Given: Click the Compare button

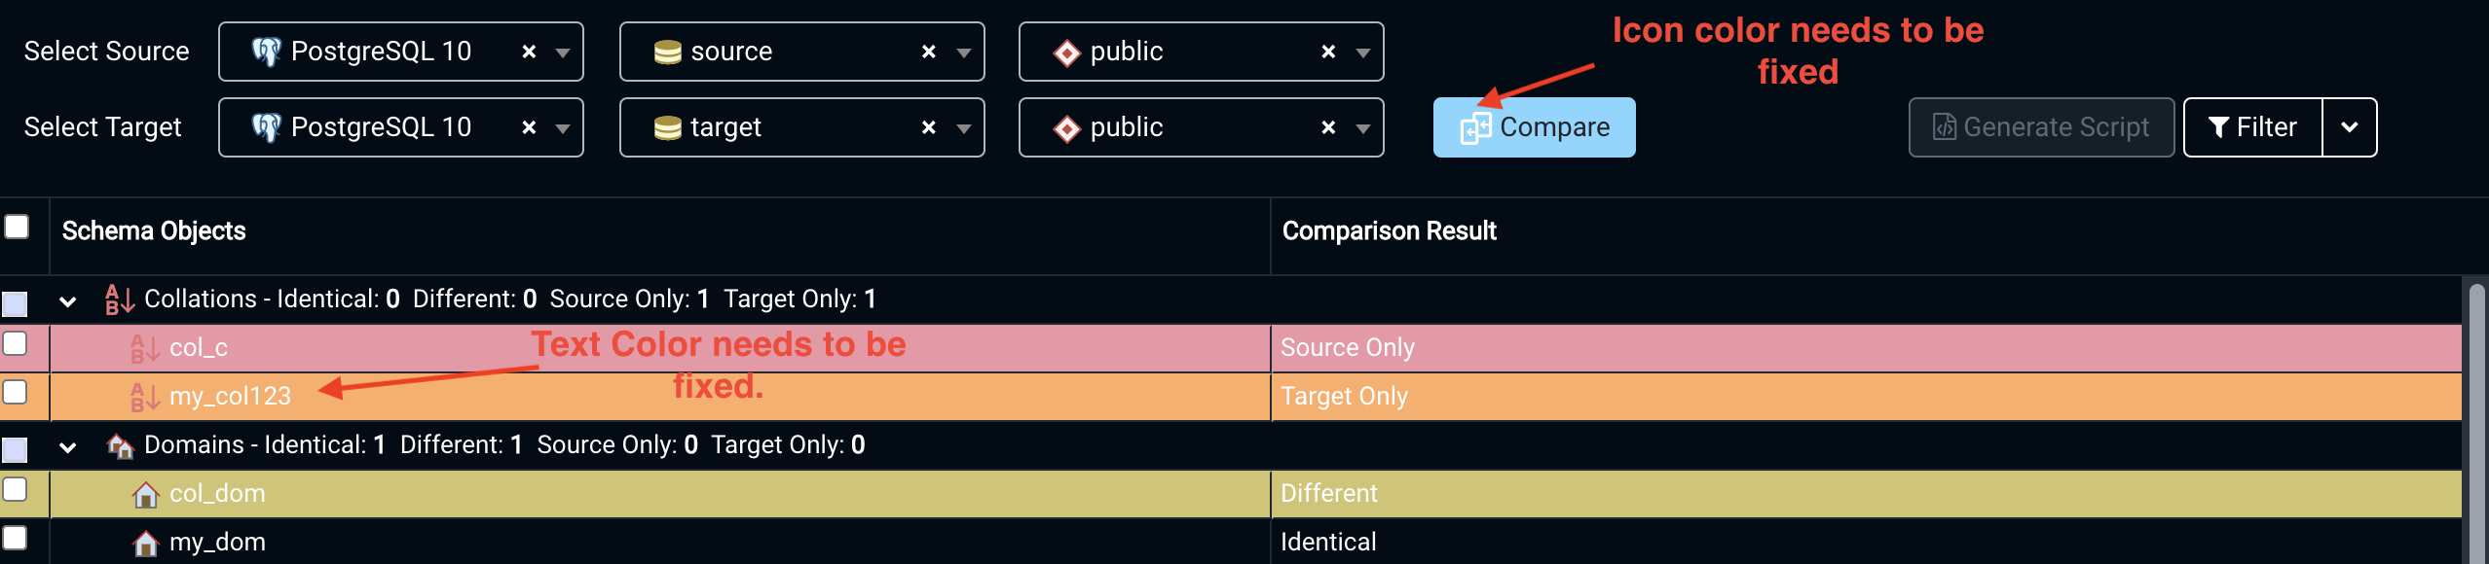Looking at the screenshot, I should 1534,127.
